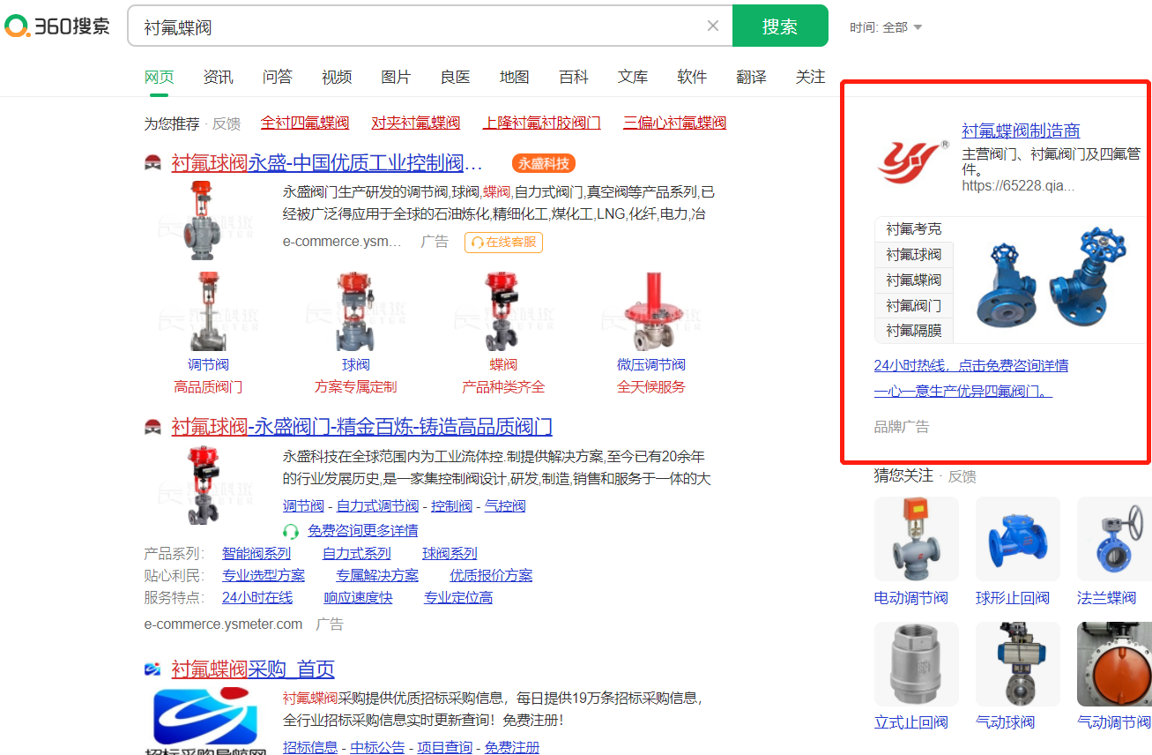
Task: Click the 免费注册 sublink
Action: tap(511, 747)
